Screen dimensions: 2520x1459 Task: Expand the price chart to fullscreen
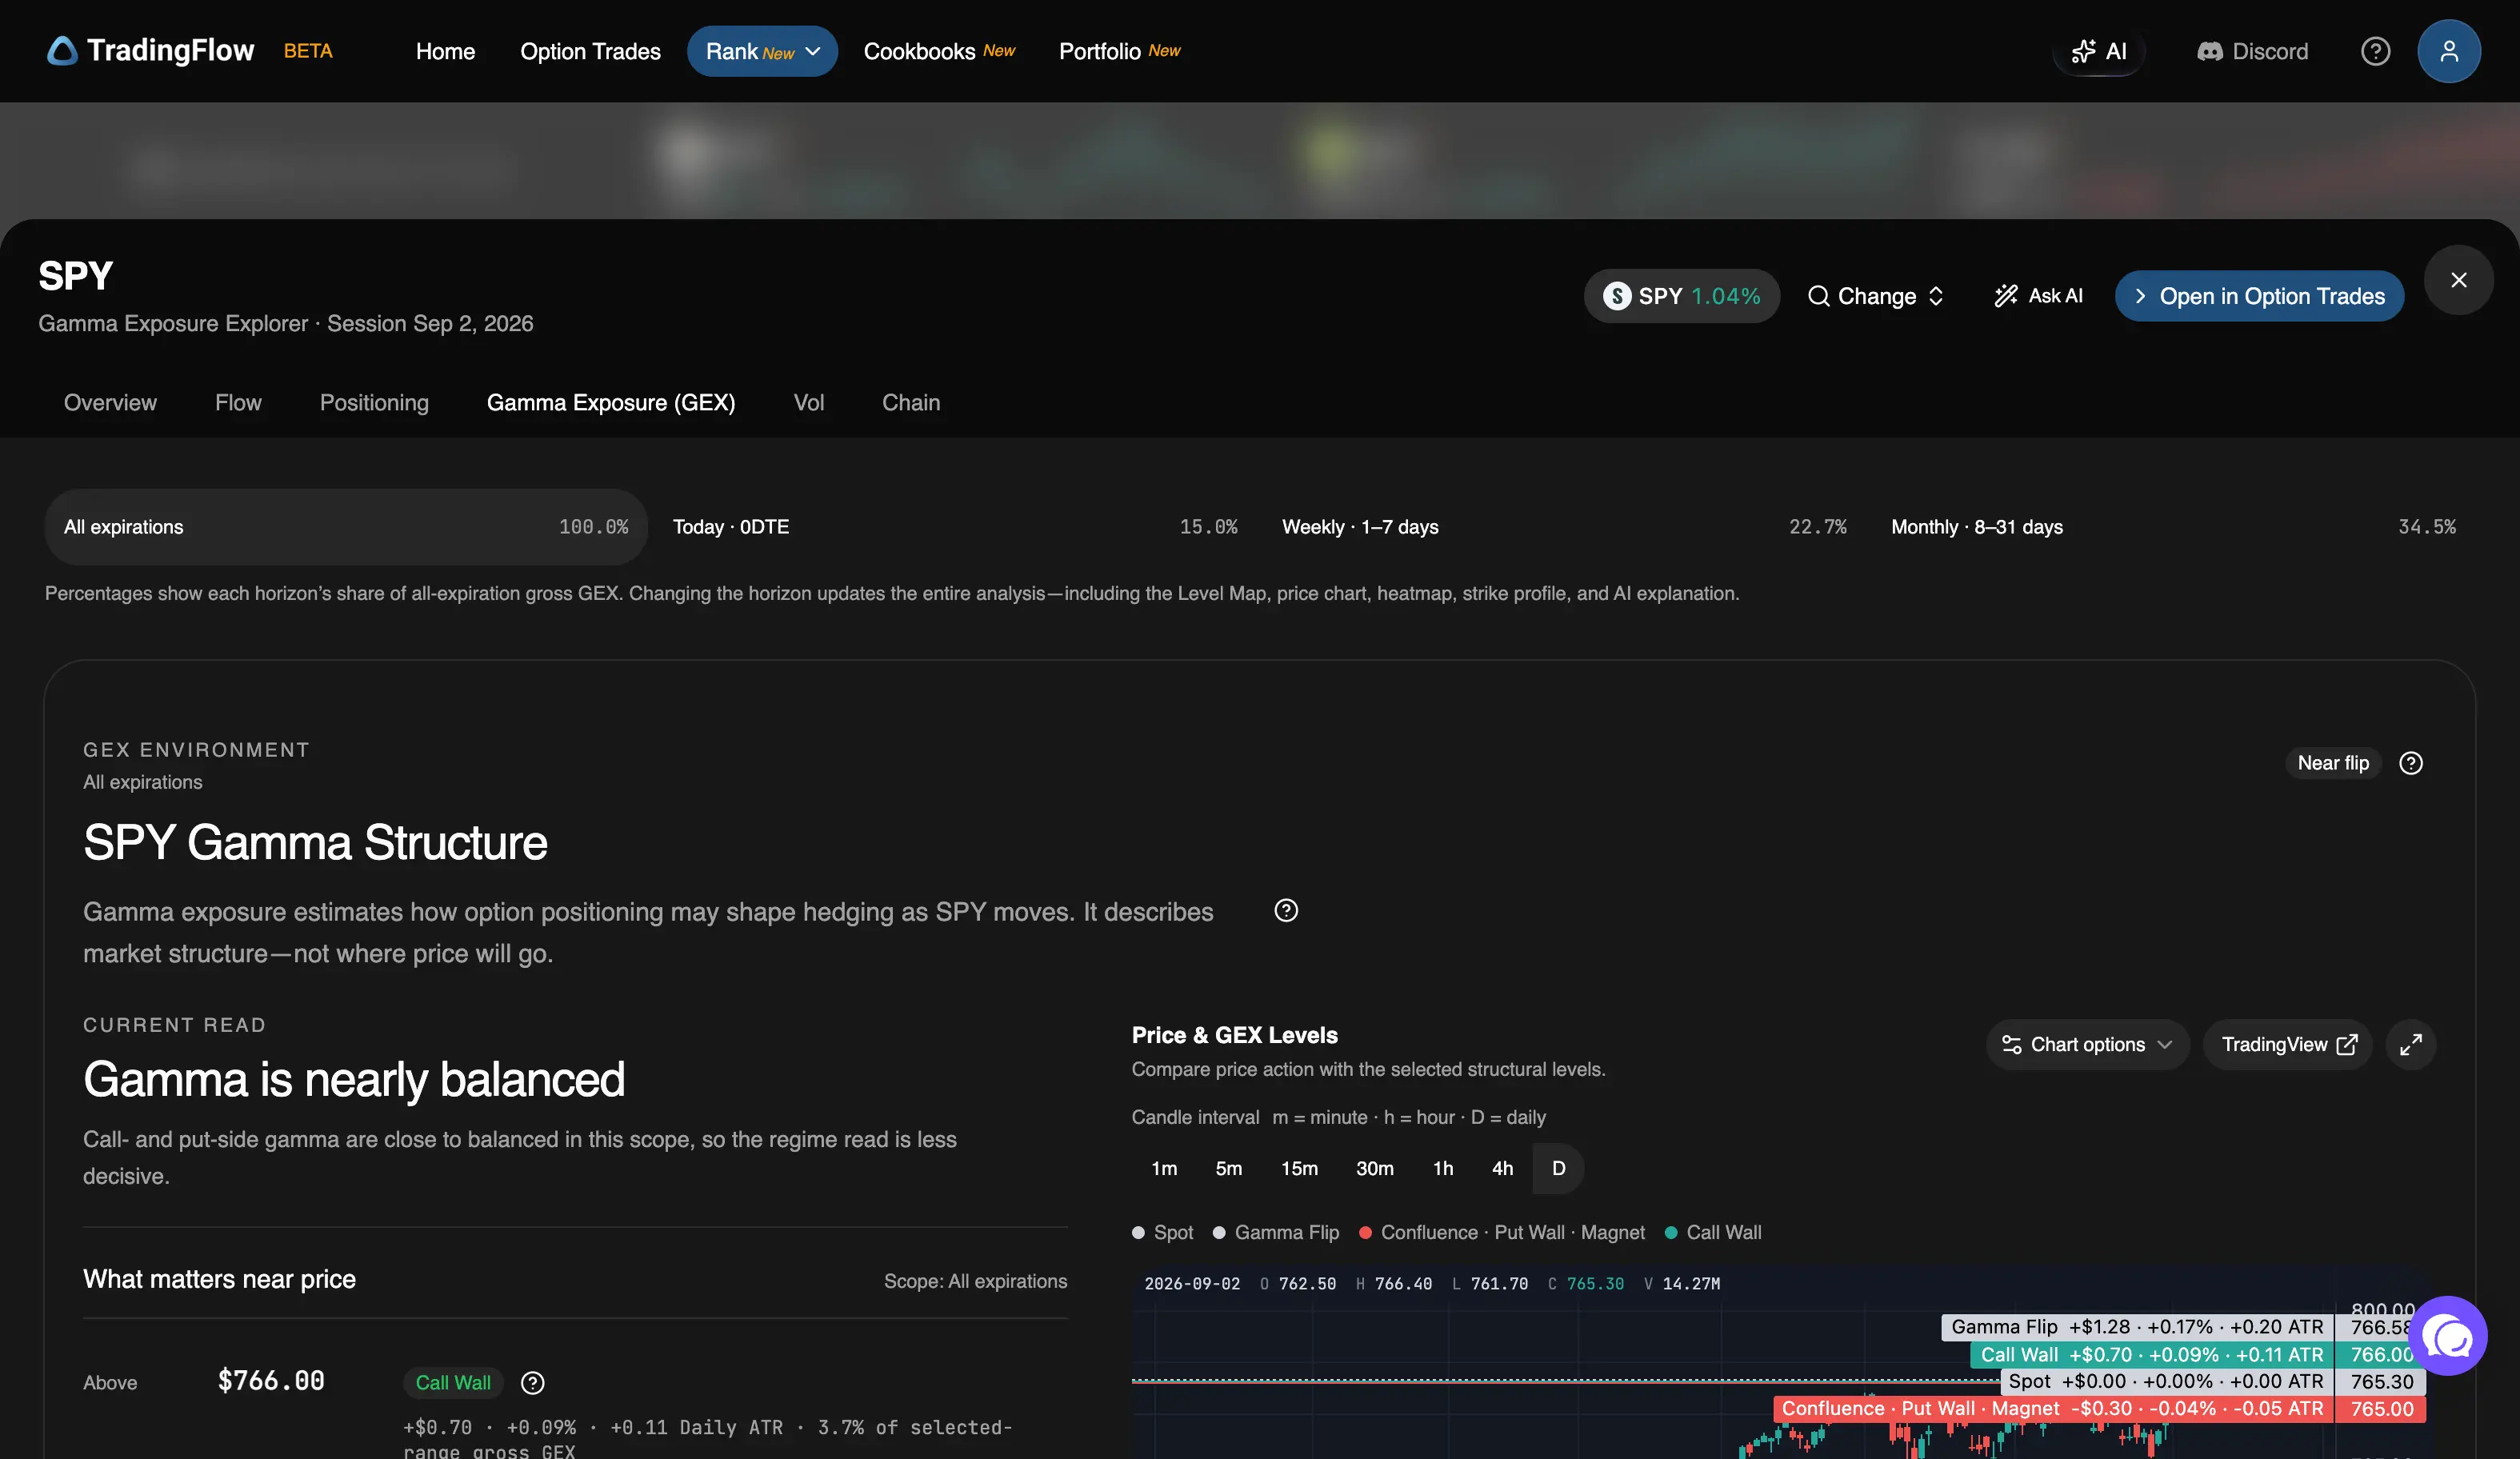(2411, 1044)
